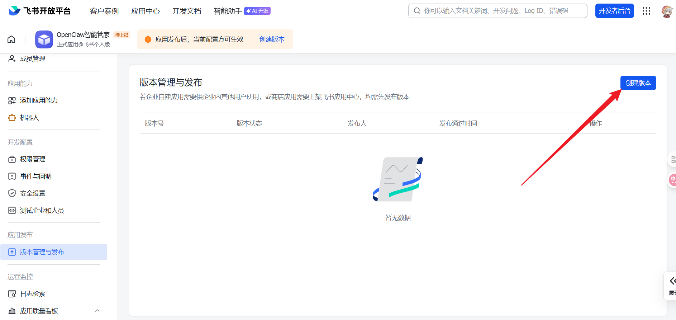
Task: Click the 机器人 robot icon
Action: click(x=12, y=118)
